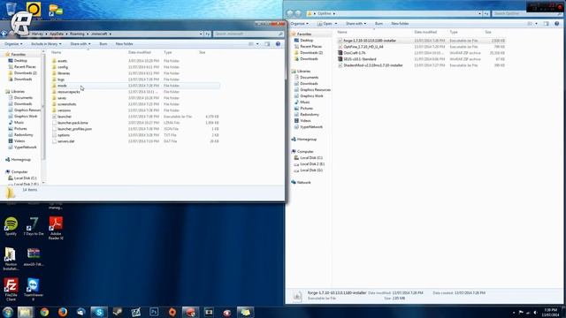Open Photoshop from taskbar
The height and width of the screenshot is (318, 566).
(154, 312)
